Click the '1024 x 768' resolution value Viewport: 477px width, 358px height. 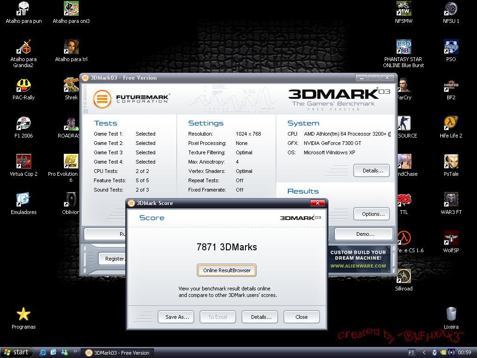[x=248, y=134]
